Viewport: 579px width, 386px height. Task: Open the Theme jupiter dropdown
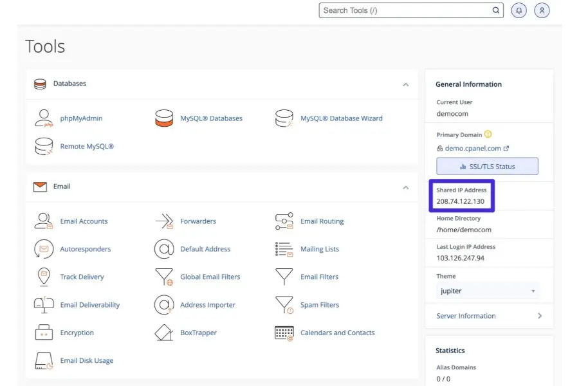pos(488,291)
